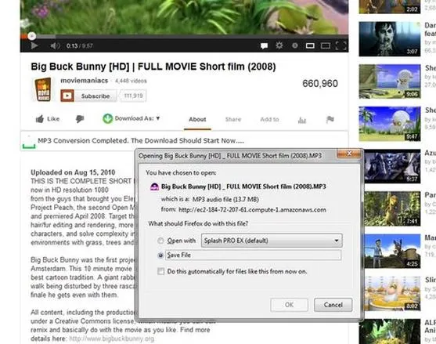Viewport: 436px width, 344px height.
Task: Open the moviemaniacs channel avatar
Action: 43,89
